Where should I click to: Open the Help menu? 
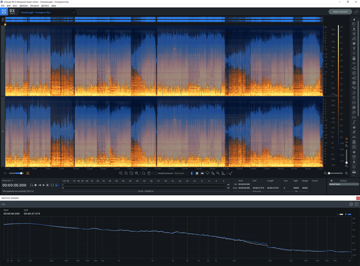point(54,6)
